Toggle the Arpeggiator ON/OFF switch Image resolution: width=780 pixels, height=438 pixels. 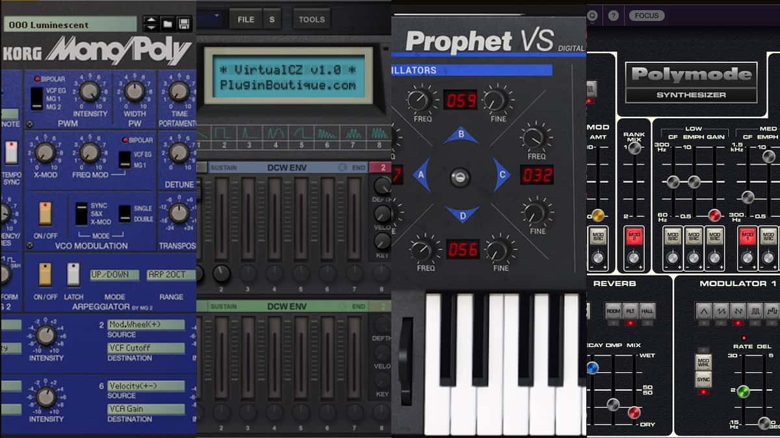click(45, 274)
